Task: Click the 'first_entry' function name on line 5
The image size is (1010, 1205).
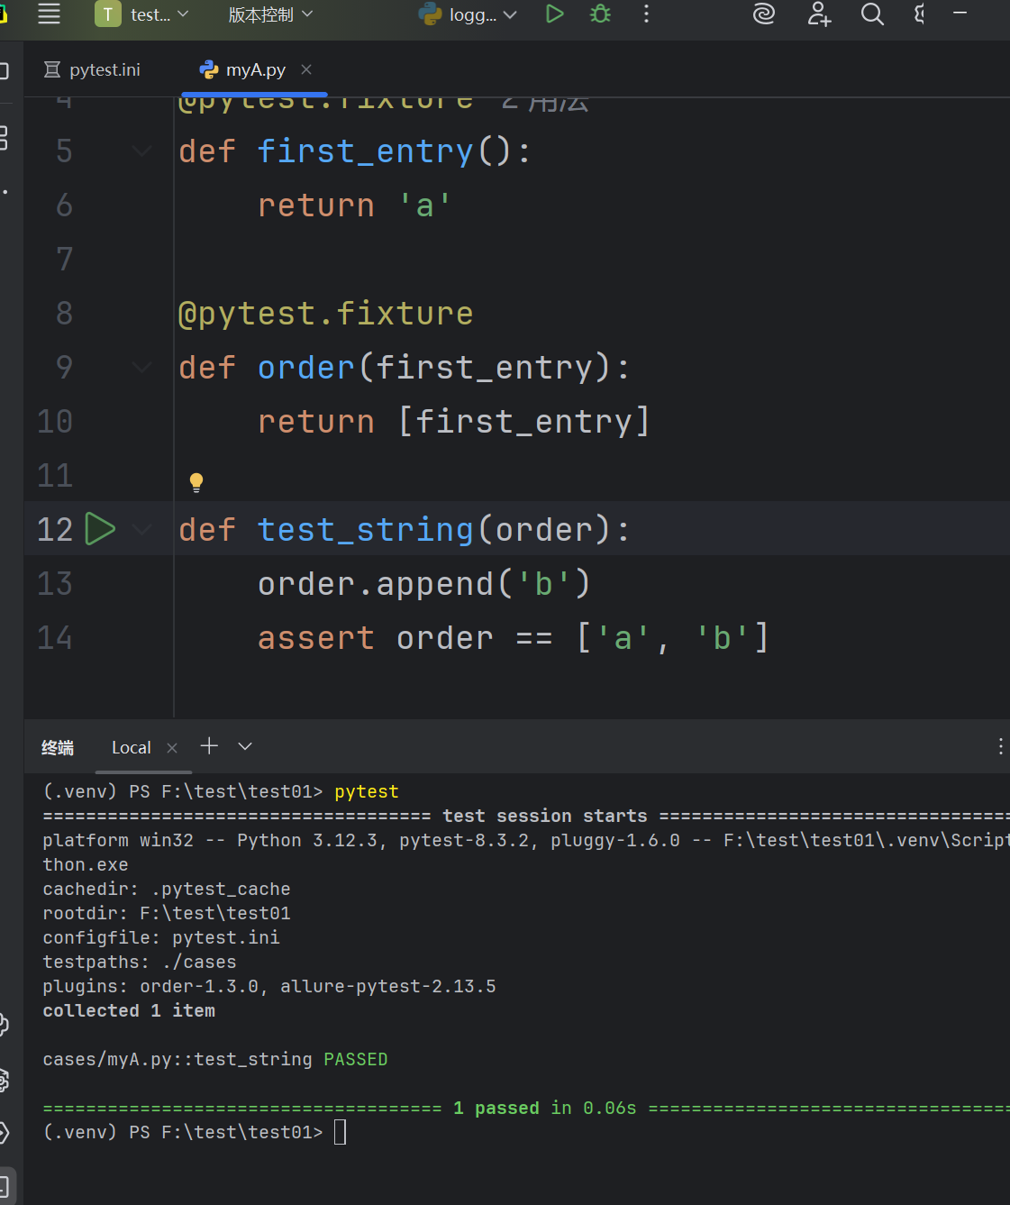Action: coord(366,151)
